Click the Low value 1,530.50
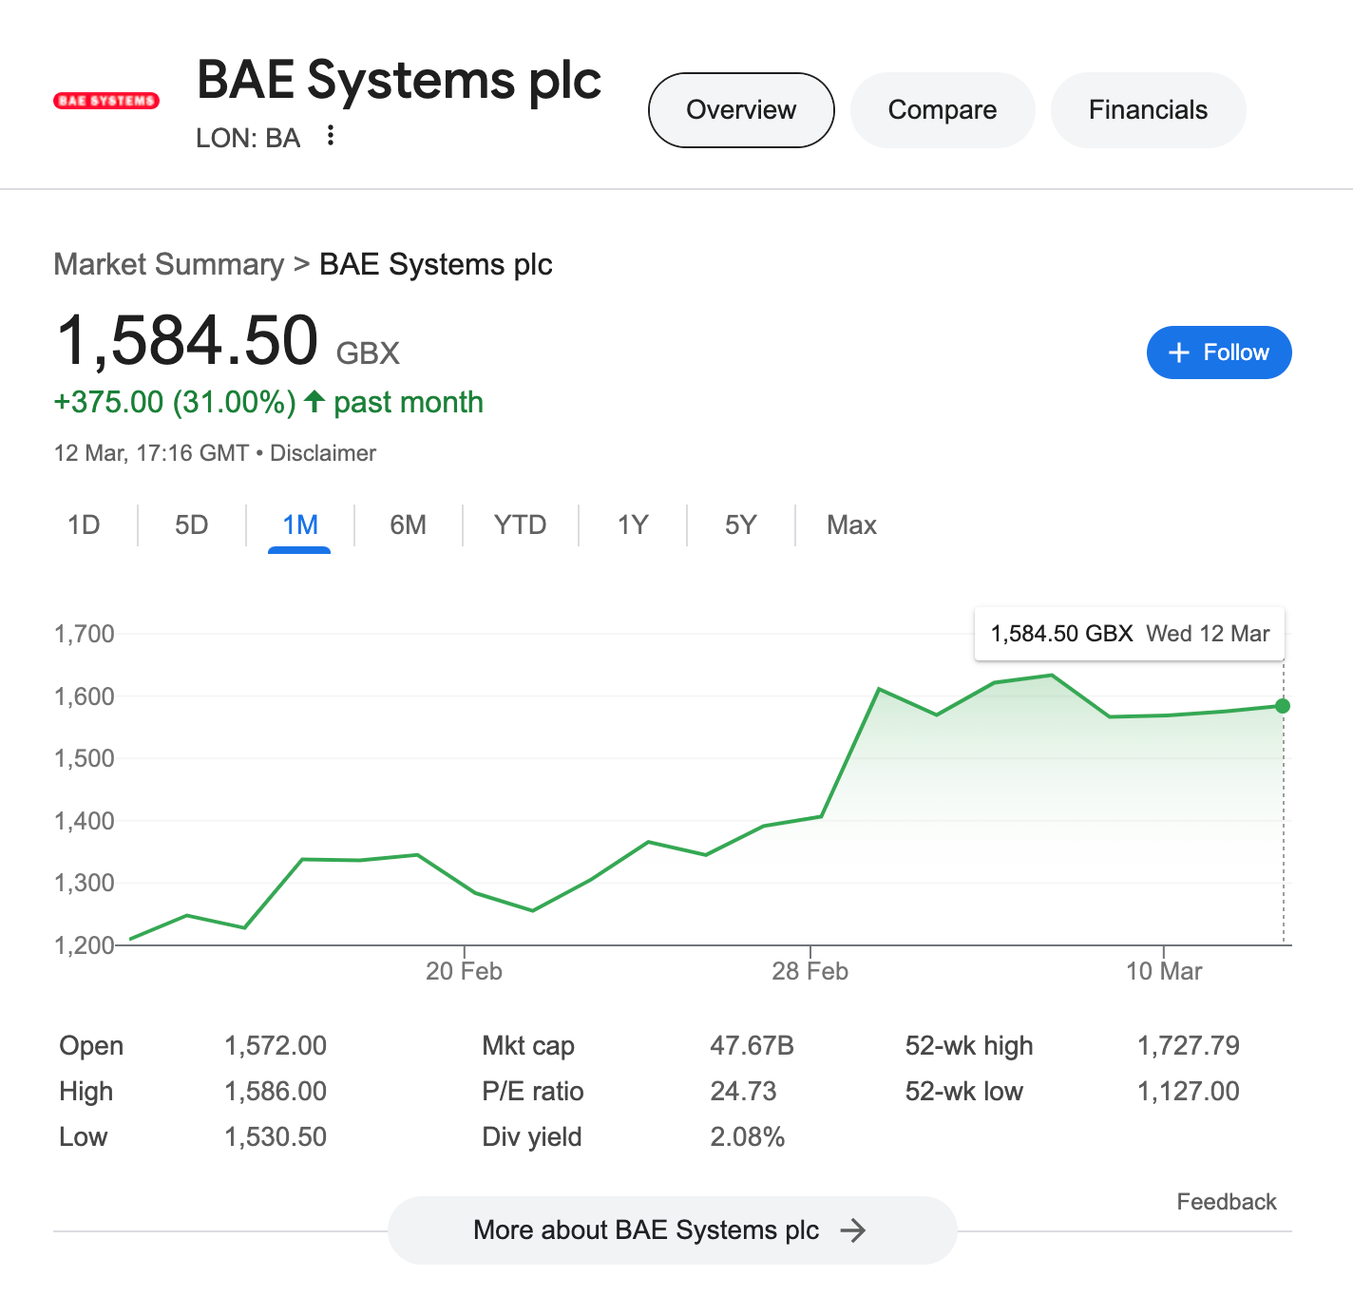This screenshot has width=1353, height=1296. point(276,1137)
